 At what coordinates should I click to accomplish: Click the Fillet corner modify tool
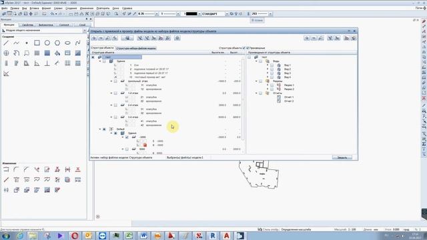tap(16, 169)
